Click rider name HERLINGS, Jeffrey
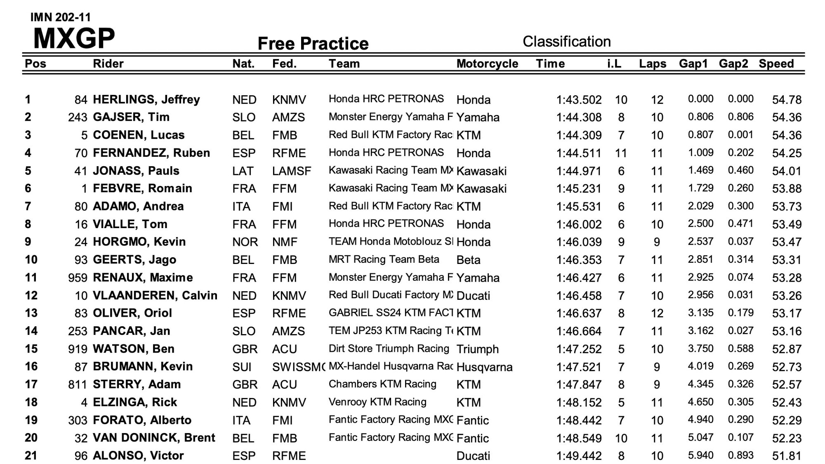This screenshot has width=825, height=464. tap(146, 99)
